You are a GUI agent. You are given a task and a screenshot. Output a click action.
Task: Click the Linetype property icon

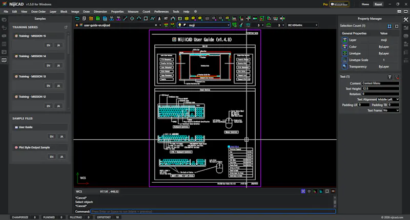(x=344, y=53)
